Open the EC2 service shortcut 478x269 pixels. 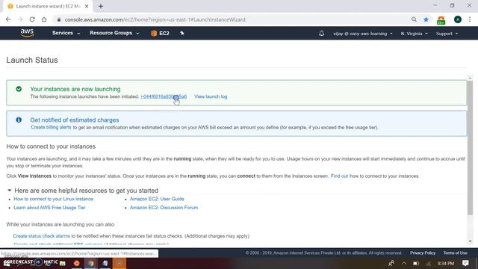point(160,33)
